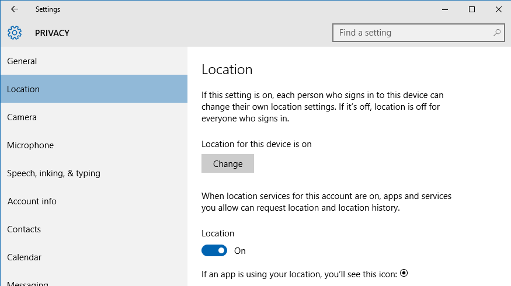
Task: Open Camera privacy settings
Action: tap(94, 117)
